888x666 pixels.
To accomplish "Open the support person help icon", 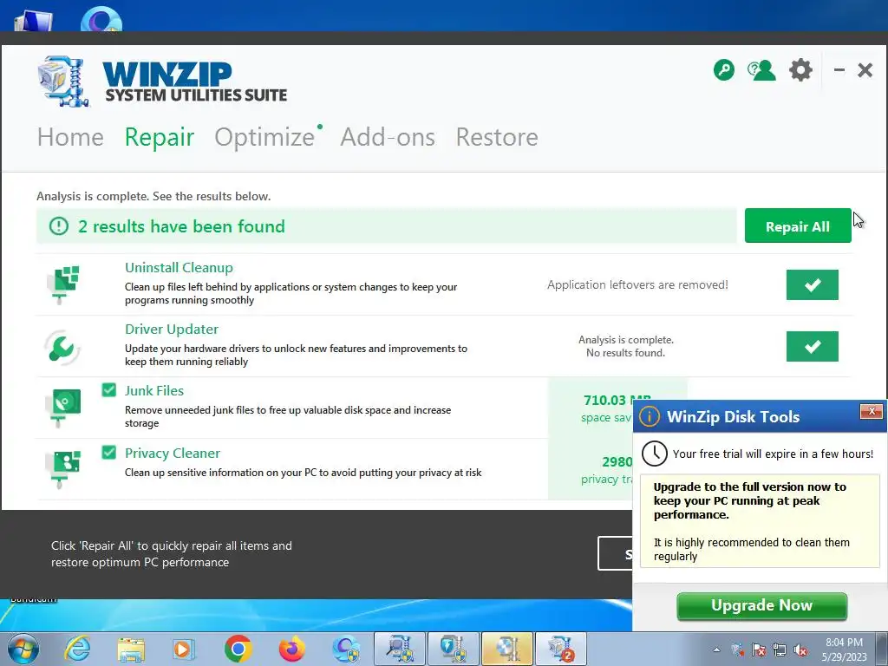I will (761, 70).
